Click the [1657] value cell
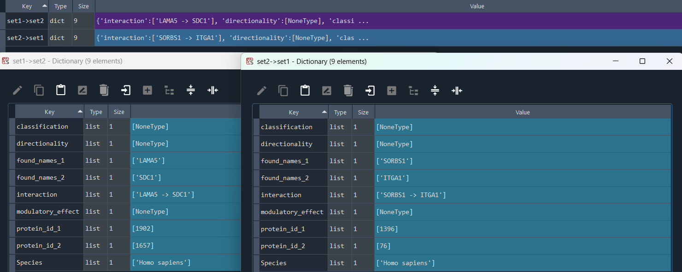This screenshot has width=682, height=272. 186,245
